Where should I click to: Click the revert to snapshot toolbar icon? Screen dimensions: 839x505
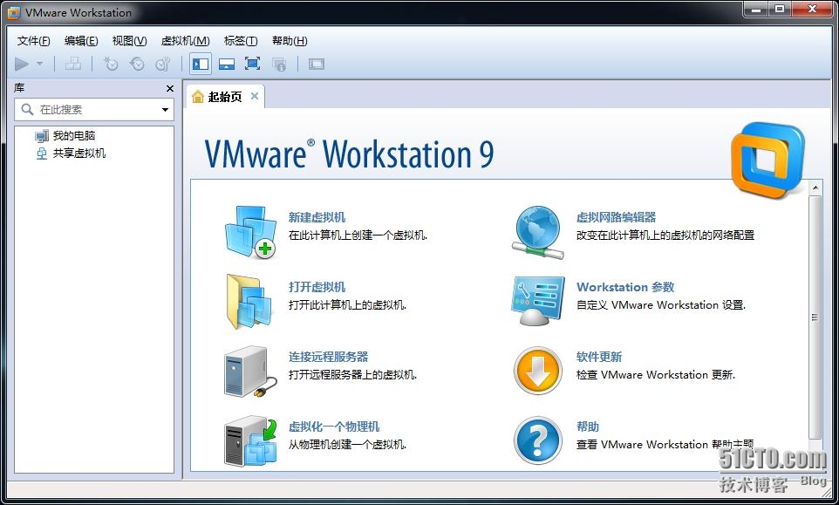137,65
